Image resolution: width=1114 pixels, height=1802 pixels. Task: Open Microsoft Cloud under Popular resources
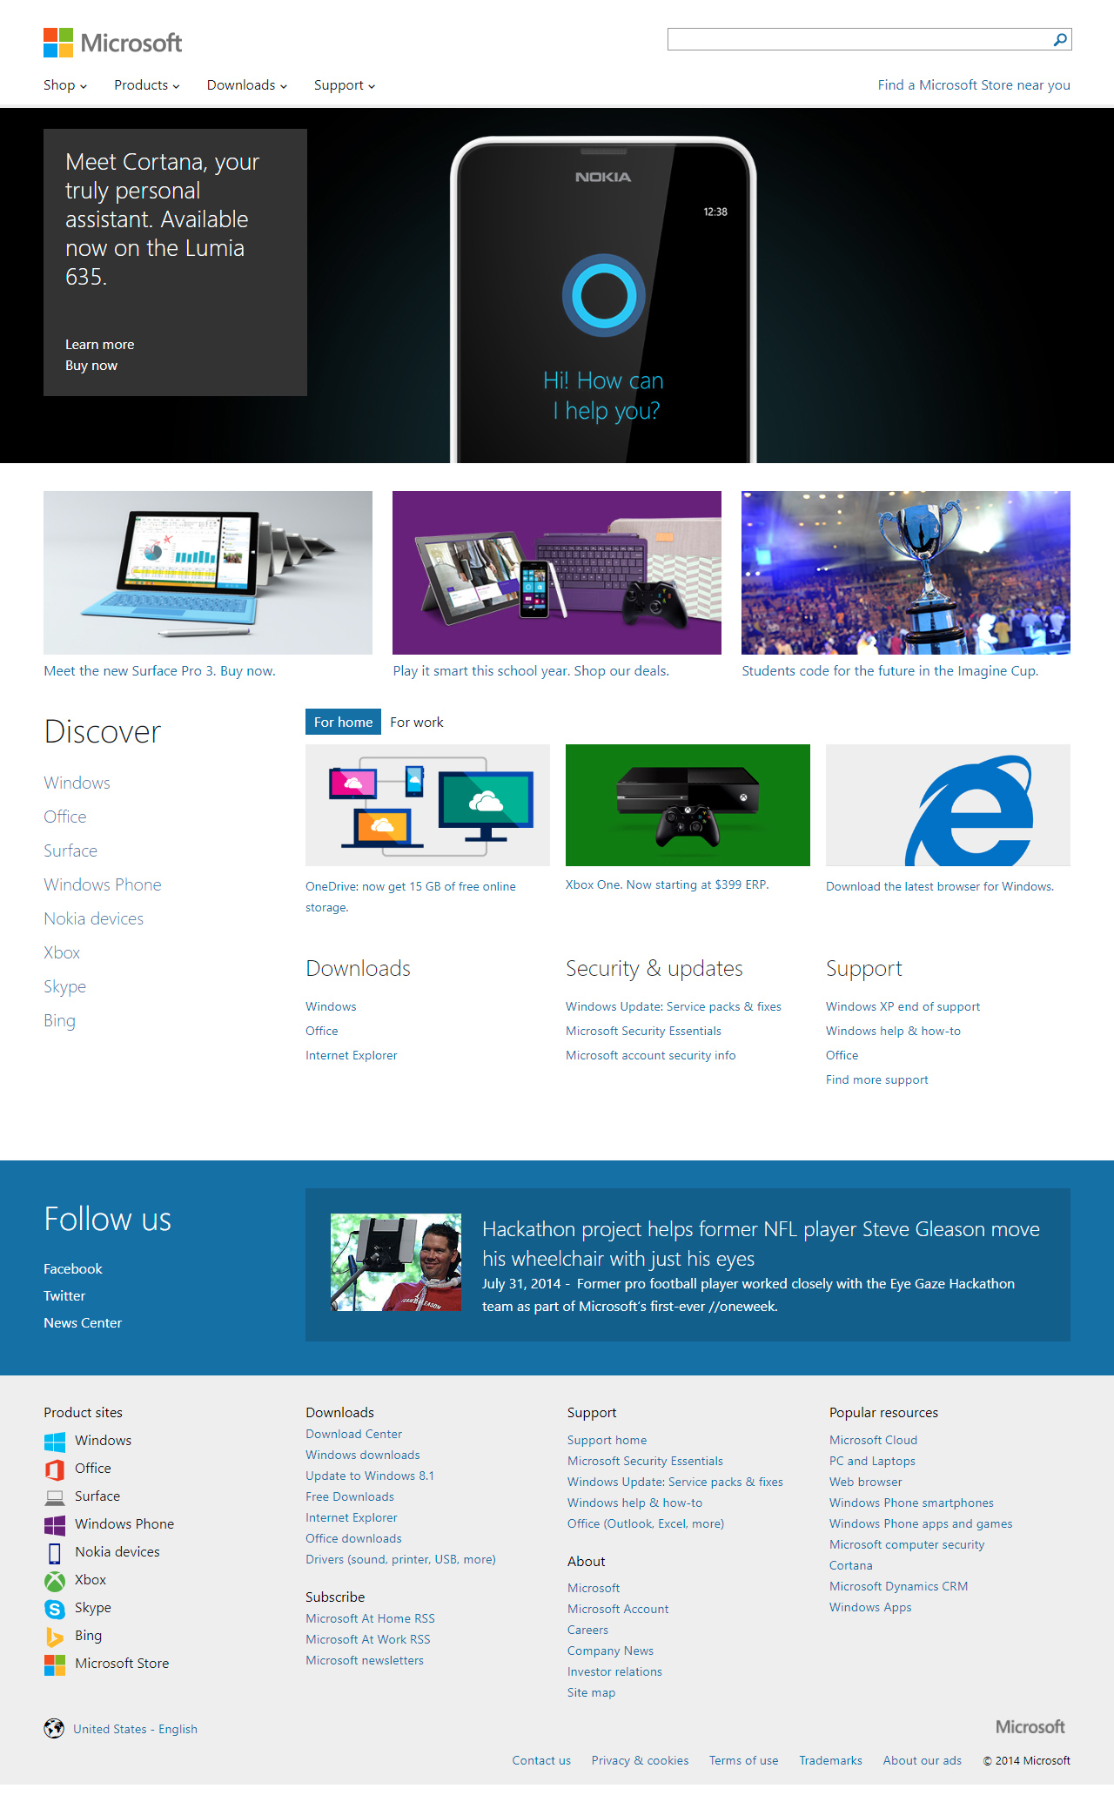tap(874, 1440)
